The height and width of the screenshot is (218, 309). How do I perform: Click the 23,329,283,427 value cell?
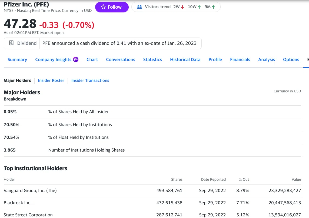tap(285, 191)
